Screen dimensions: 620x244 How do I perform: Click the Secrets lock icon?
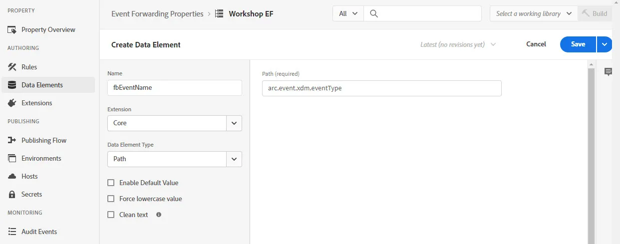(x=12, y=194)
